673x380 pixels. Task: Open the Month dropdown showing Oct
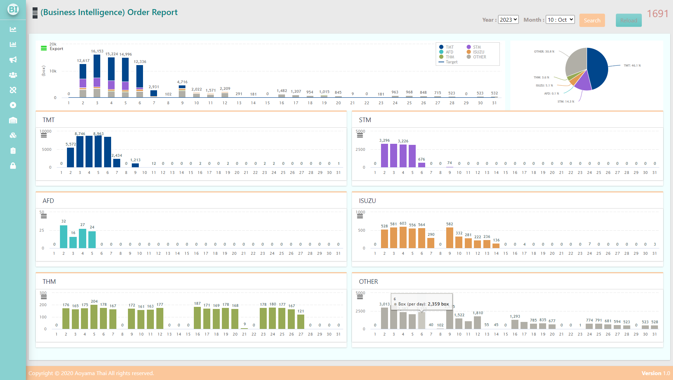point(560,20)
